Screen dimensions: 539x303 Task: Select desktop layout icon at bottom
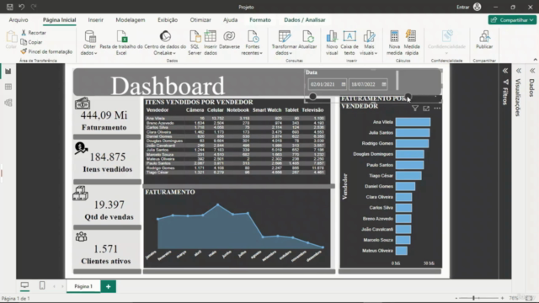click(24, 285)
